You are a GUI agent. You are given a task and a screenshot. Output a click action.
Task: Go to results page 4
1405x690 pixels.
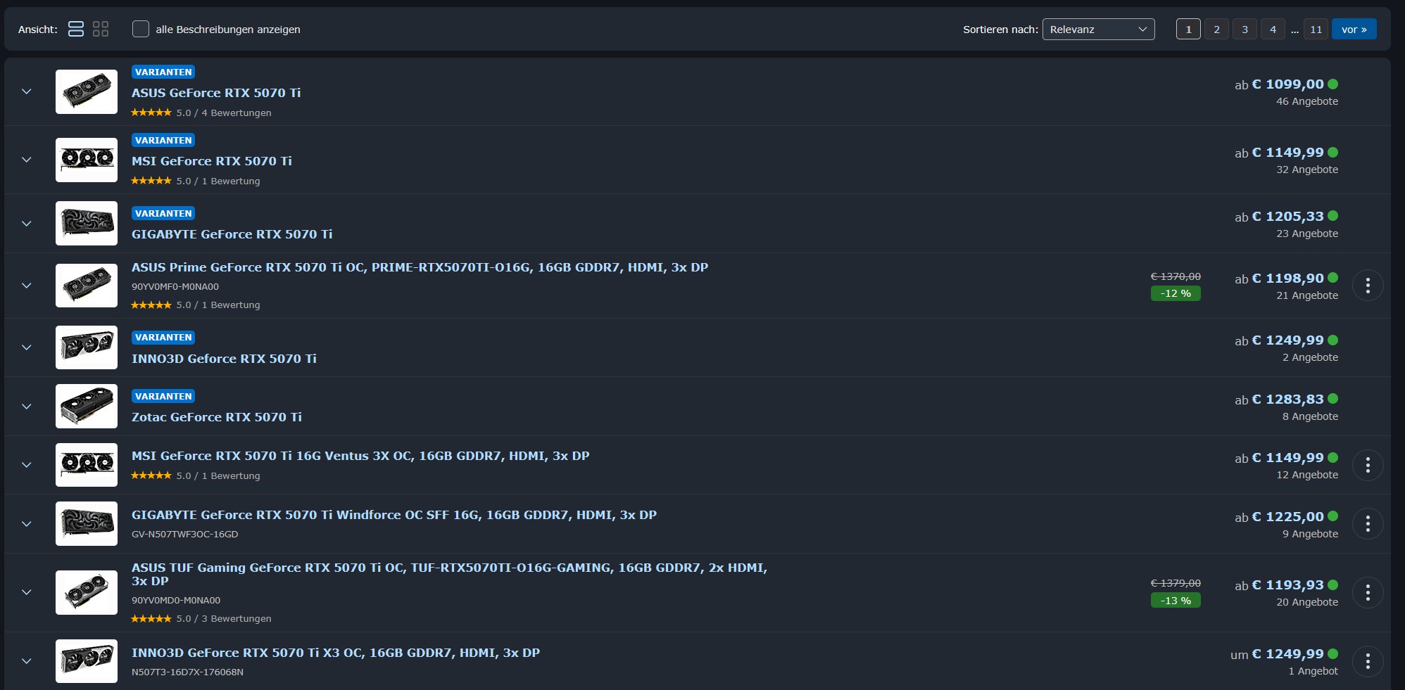tap(1273, 30)
